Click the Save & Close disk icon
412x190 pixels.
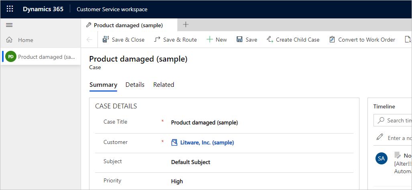[x=106, y=40]
